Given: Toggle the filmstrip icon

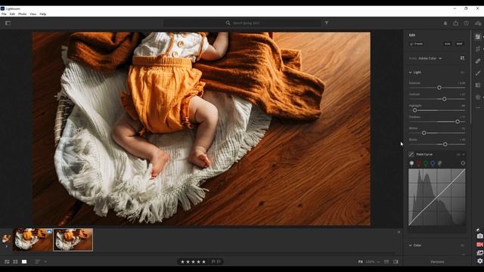Looking at the screenshot, I should click(x=386, y=262).
